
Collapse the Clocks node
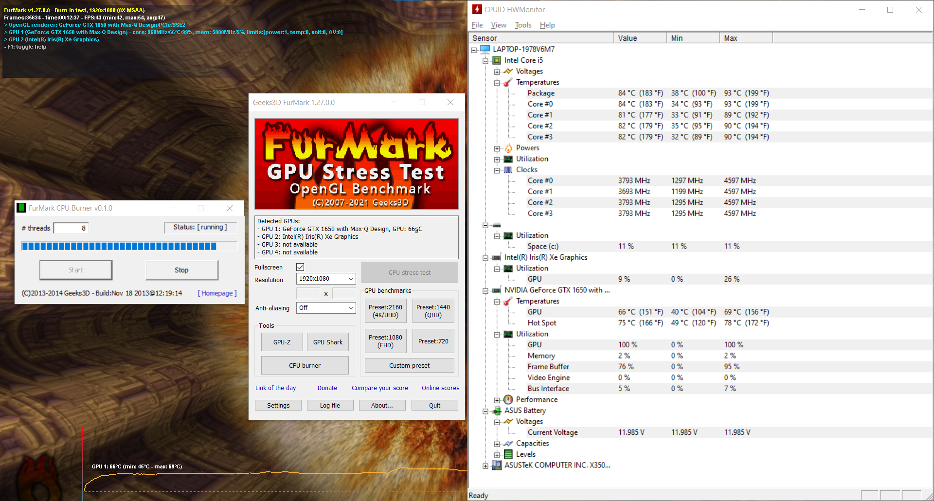coord(497,170)
